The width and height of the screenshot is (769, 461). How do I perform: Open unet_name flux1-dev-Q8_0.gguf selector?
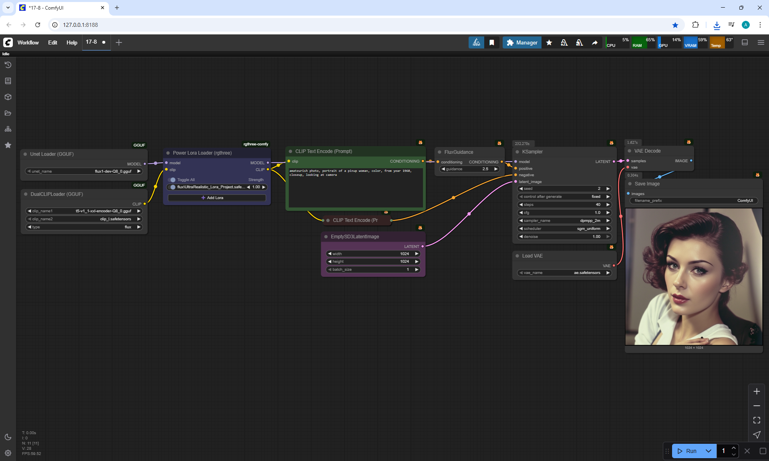84,171
